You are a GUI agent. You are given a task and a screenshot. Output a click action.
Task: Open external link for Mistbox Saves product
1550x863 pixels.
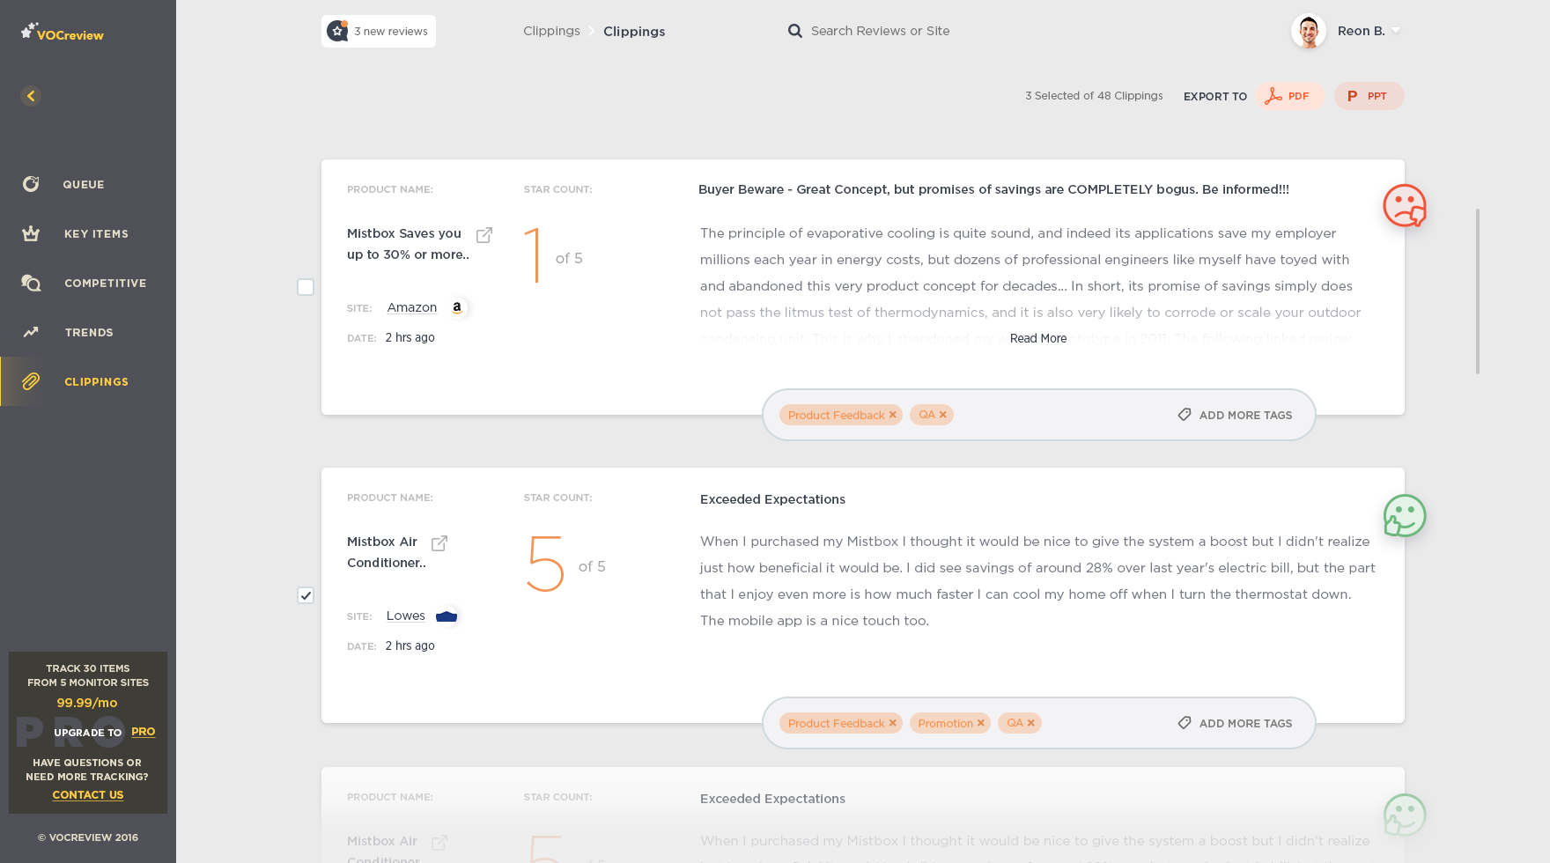(484, 235)
